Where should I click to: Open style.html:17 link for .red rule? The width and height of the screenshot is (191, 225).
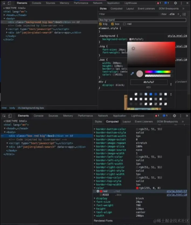click(177, 191)
